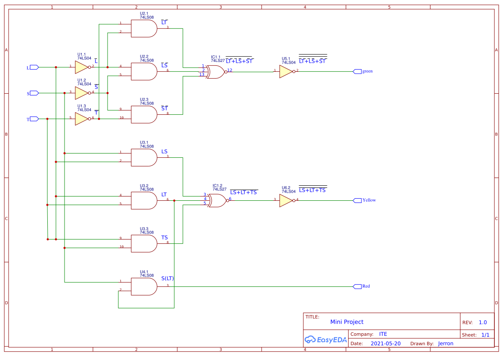Viewport: 503px width, 356px height.
Task: Select the 'LS' label by U3.1 output
Action: [164, 152]
